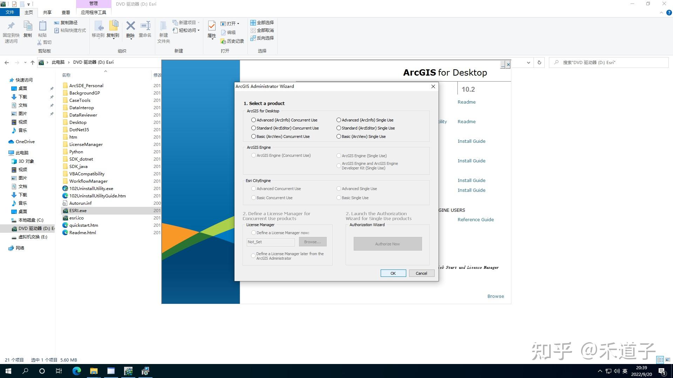Image resolution: width=673 pixels, height=378 pixels.
Task: Select Basic (ArcView) Single Use
Action: pos(339,136)
